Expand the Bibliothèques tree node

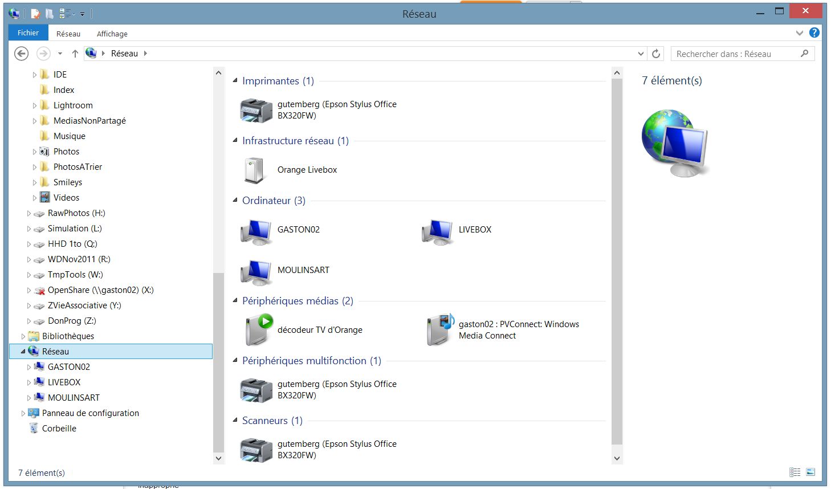tap(23, 336)
